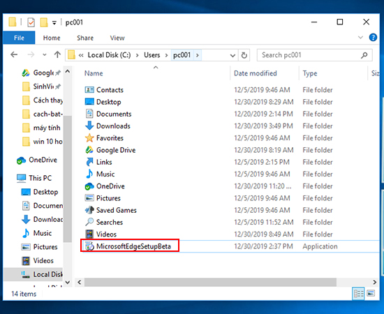Screen dimensions: 384x314
Task: Select the 'Saved Games' folder name
Action: point(117,210)
